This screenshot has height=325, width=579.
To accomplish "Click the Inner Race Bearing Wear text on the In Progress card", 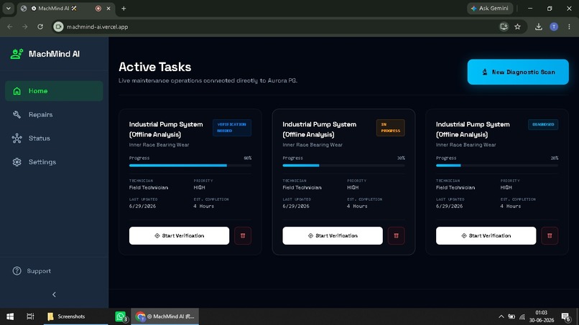I will coord(312,145).
